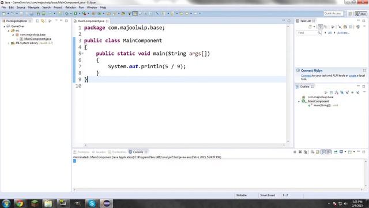Collapse MainComponent class in Outline
The width and height of the screenshot is (369, 208).
tap(299, 102)
